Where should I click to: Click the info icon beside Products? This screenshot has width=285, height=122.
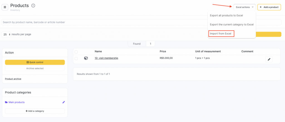(x=33, y=6)
